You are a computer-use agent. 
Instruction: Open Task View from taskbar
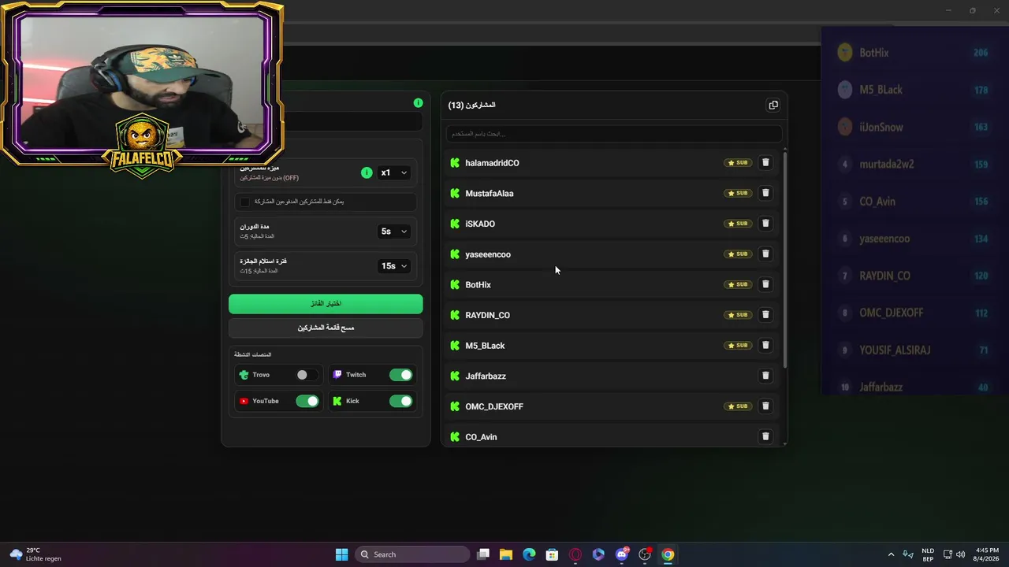tap(483, 554)
